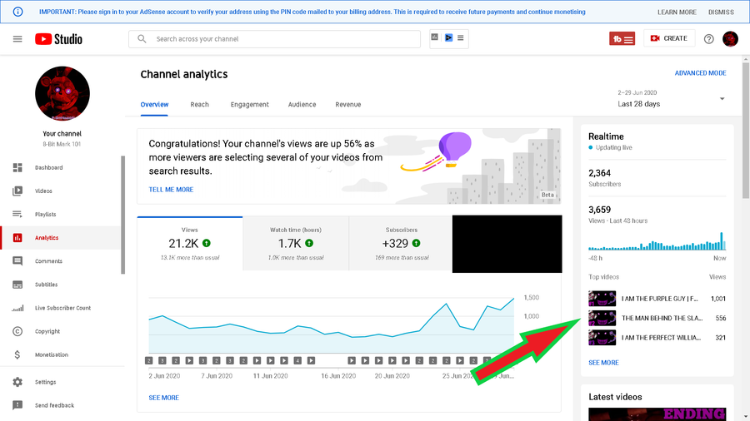Click the Beta badge on the congratulations card
Image resolution: width=750 pixels, height=421 pixels.
coord(547,195)
